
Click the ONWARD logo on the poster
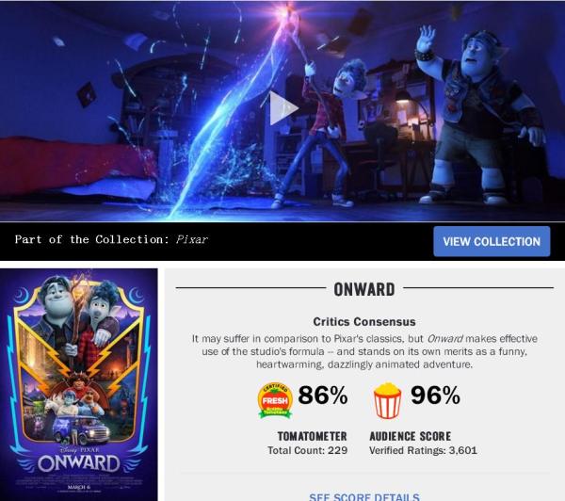pyautogui.click(x=79, y=463)
